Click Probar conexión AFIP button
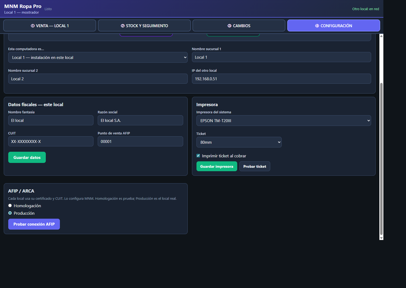The image size is (406, 288). 34,224
